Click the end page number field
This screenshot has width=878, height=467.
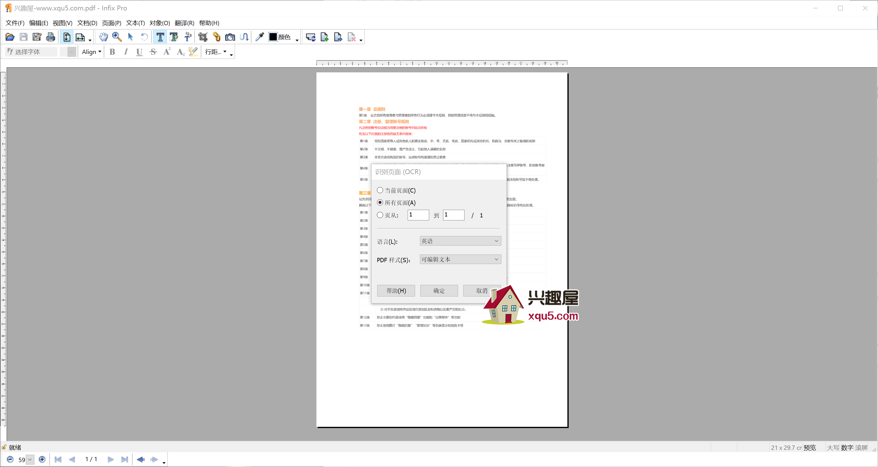[454, 215]
